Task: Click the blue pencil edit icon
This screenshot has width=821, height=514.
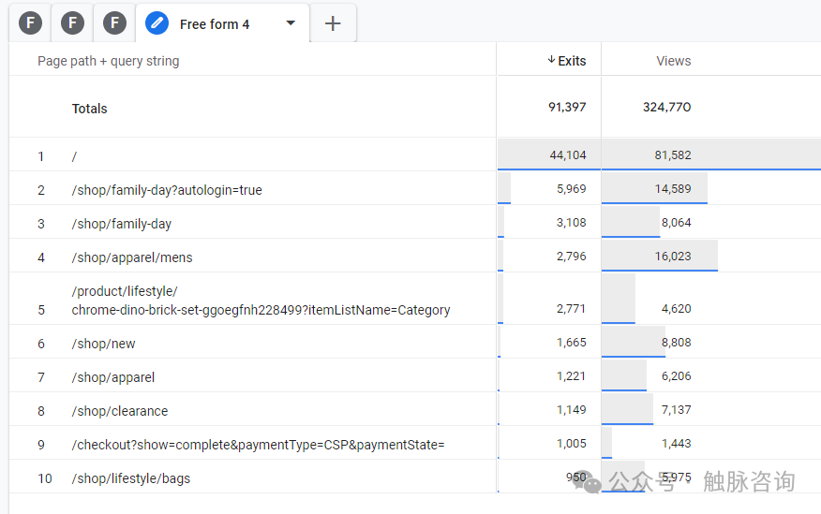Action: click(157, 23)
